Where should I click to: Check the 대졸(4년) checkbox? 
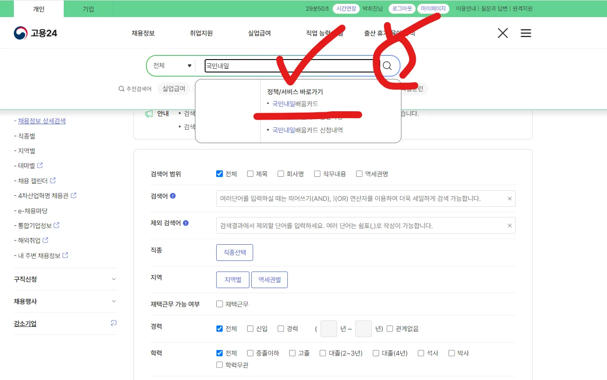click(376, 353)
